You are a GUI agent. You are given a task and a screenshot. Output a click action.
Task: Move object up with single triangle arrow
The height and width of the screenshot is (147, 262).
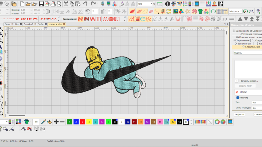click(x=240, y=19)
